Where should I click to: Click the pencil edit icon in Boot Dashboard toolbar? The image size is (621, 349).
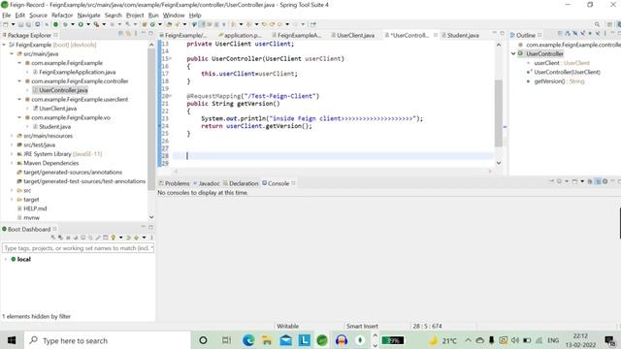coord(98,238)
